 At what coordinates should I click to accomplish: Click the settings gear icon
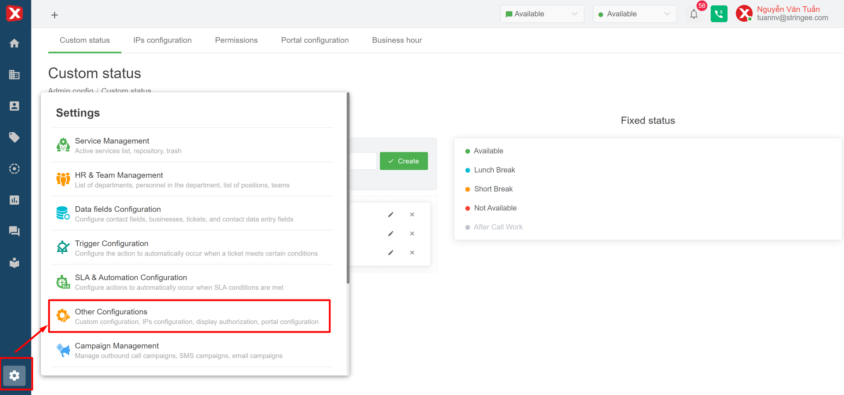click(x=15, y=375)
